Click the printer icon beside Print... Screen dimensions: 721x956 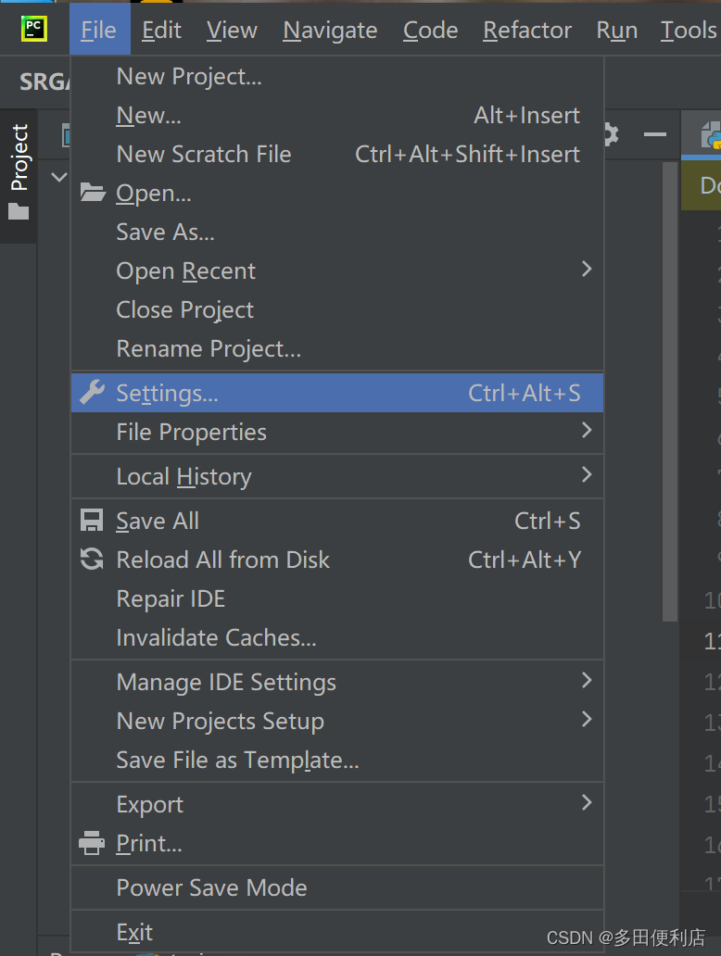pyautogui.click(x=92, y=843)
